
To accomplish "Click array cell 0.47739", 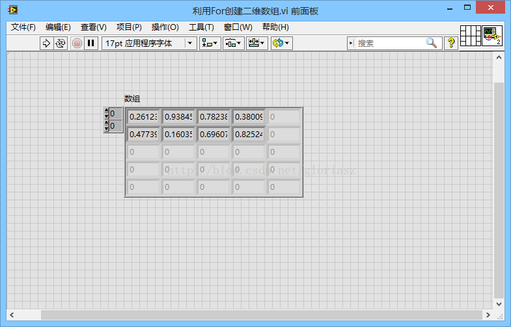I will (143, 135).
